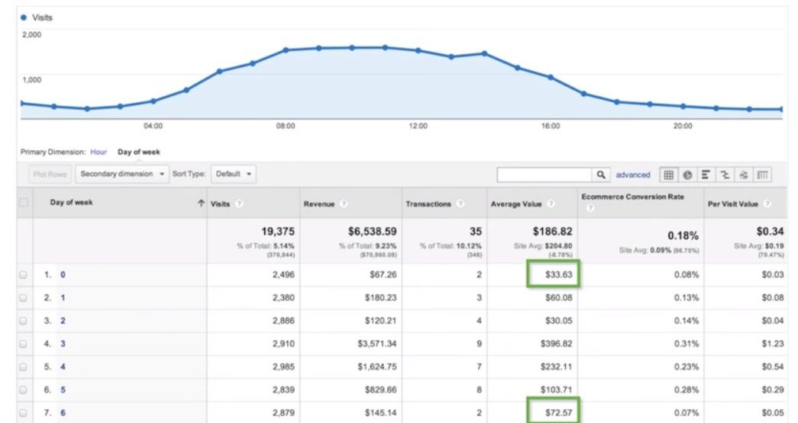Open day 5 link in the table
The image size is (798, 423).
coord(63,390)
